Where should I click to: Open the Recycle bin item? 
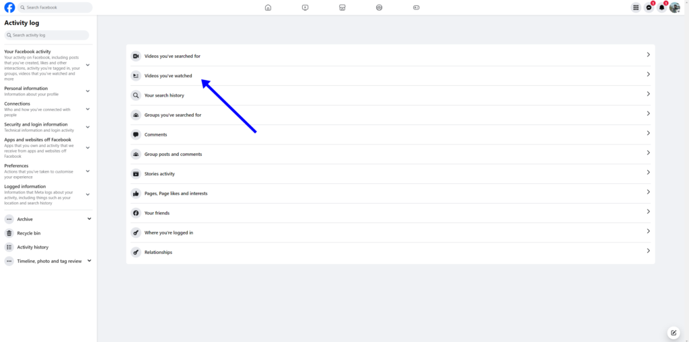[x=29, y=233]
